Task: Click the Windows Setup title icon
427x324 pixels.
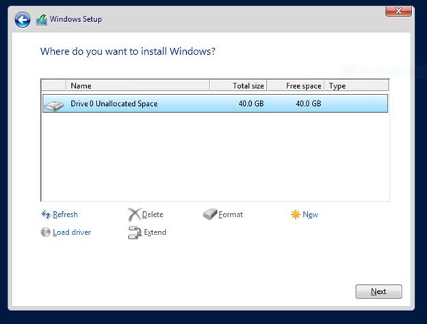Action: coord(42,20)
